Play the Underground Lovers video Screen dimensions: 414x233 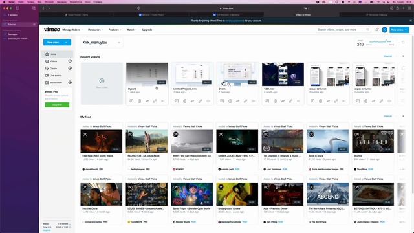[237, 194]
